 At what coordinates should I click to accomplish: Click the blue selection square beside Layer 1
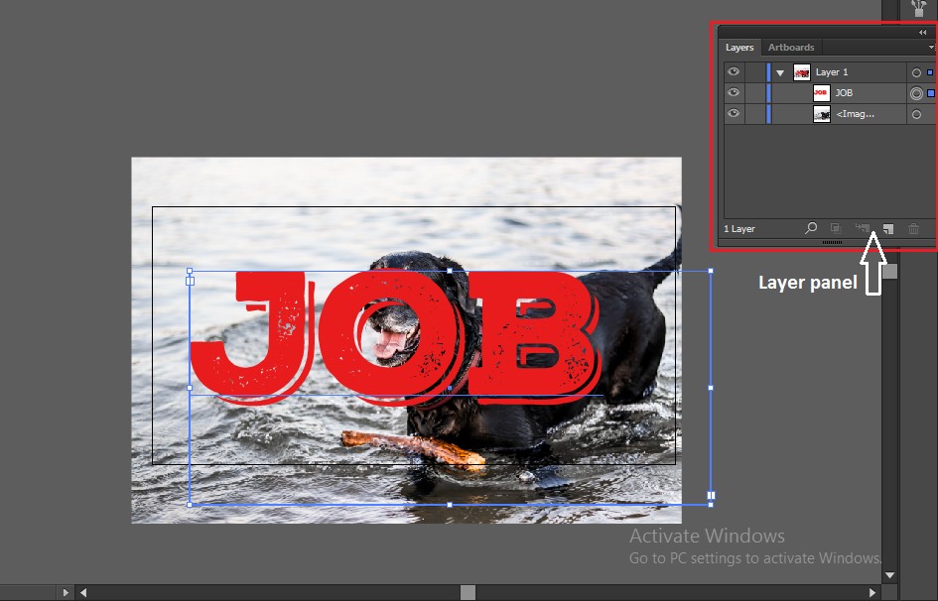(930, 71)
